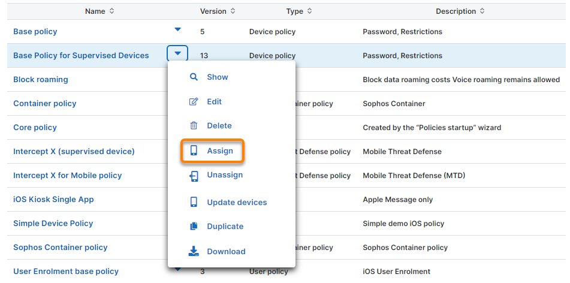Open Intercept X for Mobile policy link
570x283 pixels.
click(67, 176)
